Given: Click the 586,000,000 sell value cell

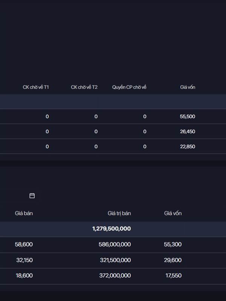Looking at the screenshot, I should (115, 245).
